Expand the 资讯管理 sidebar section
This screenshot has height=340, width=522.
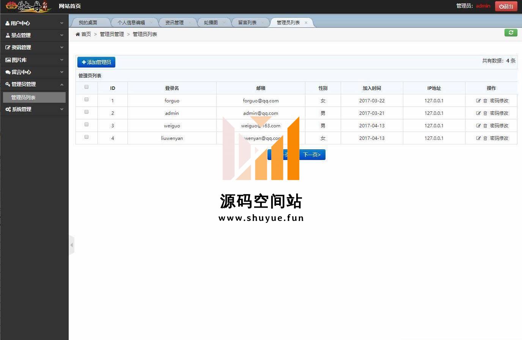pos(34,47)
